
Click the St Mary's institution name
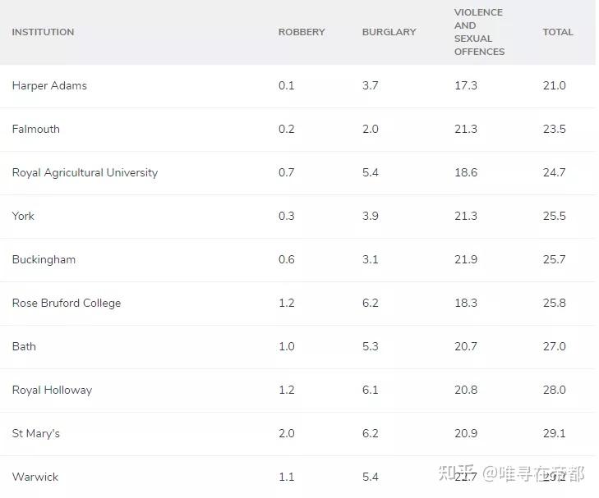click(x=36, y=433)
